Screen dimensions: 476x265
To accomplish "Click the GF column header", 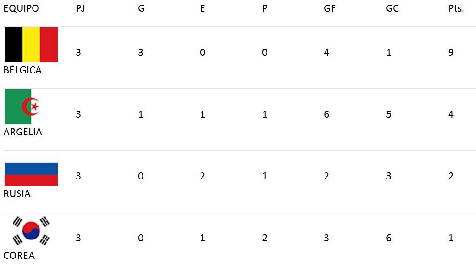I will [330, 8].
